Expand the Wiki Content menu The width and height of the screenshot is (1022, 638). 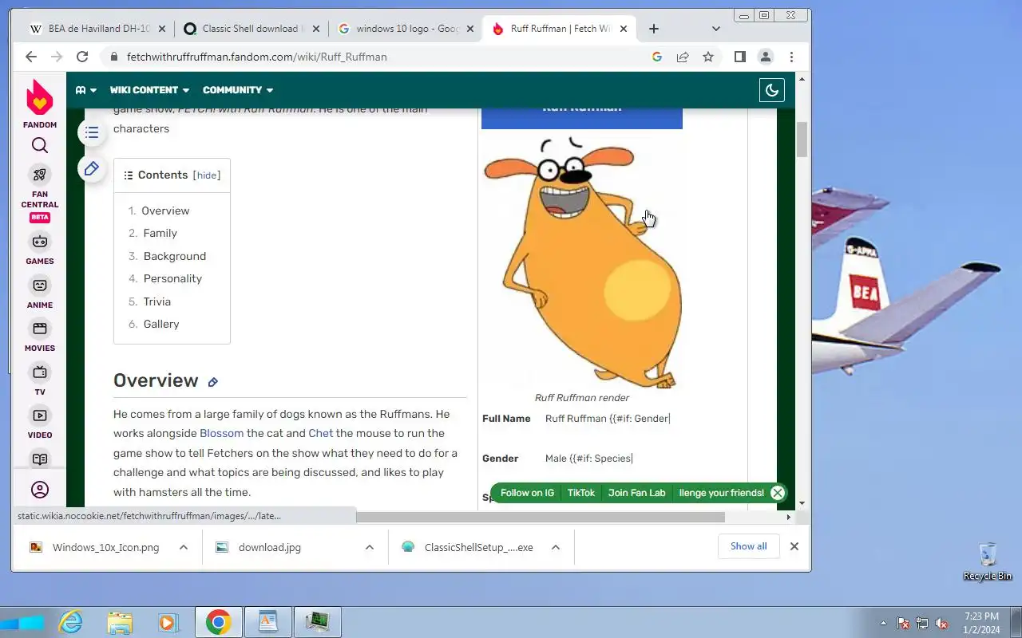pyautogui.click(x=149, y=90)
